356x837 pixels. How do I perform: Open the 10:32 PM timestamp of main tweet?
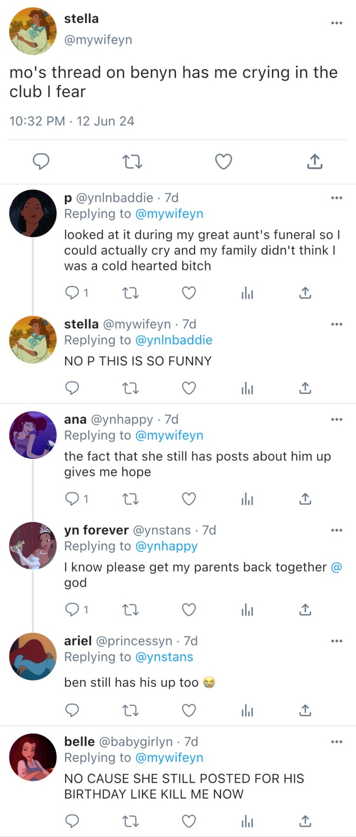click(x=37, y=121)
